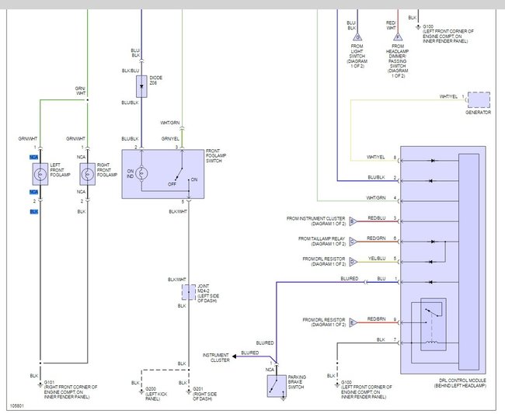Viewport: 505px width, 414px height.
Task: Click the G101 ground symbol
Action: [40, 384]
